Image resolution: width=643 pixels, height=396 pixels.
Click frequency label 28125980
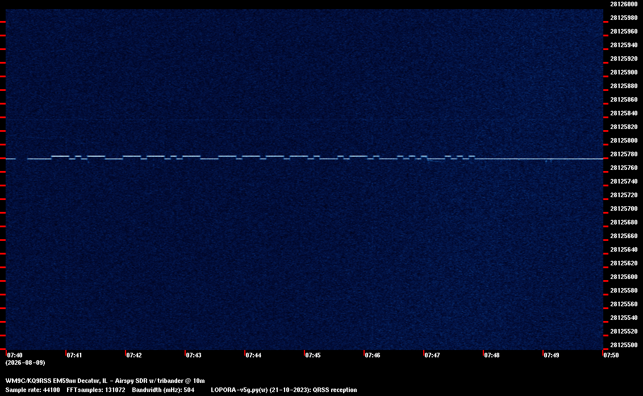point(624,18)
